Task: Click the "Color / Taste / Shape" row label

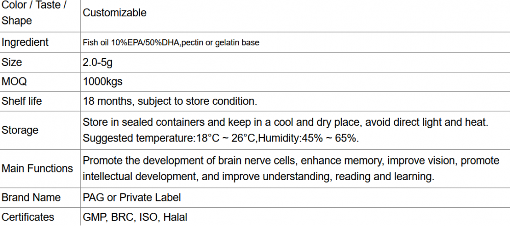Action: tap(36, 13)
